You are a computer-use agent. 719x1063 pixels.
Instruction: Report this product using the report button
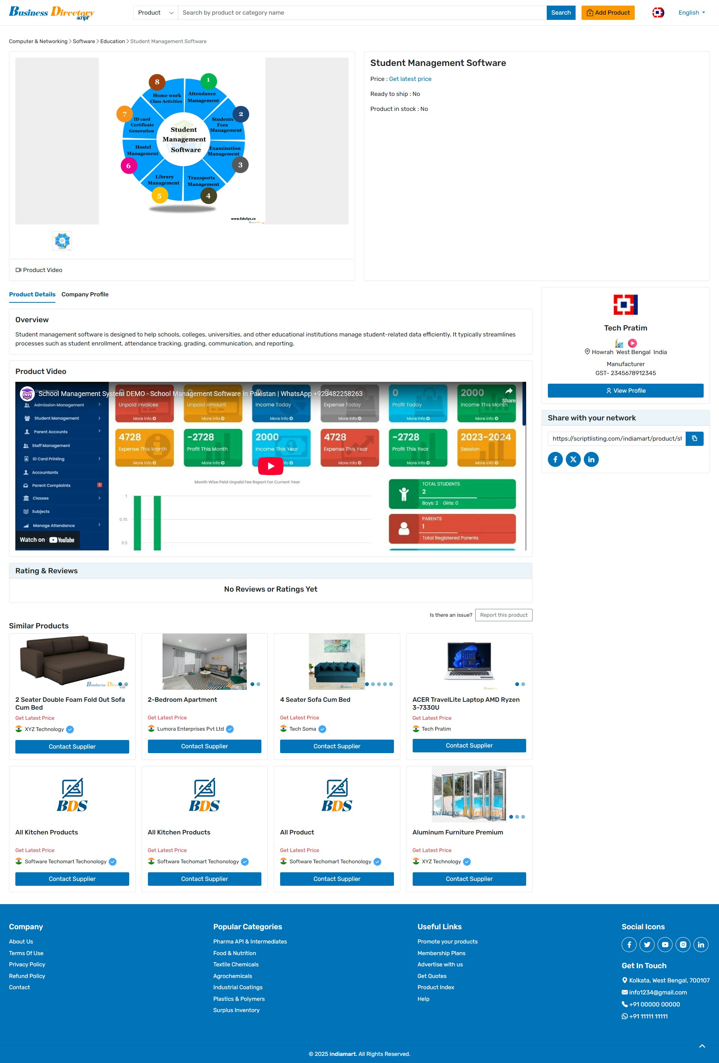(503, 615)
